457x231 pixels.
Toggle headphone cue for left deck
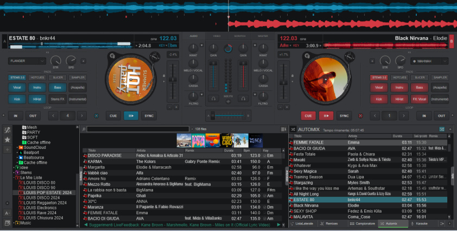pos(213,99)
